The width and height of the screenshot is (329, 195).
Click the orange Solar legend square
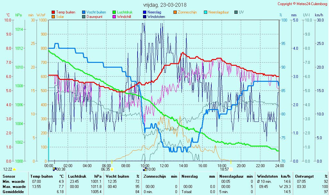coord(53,17)
